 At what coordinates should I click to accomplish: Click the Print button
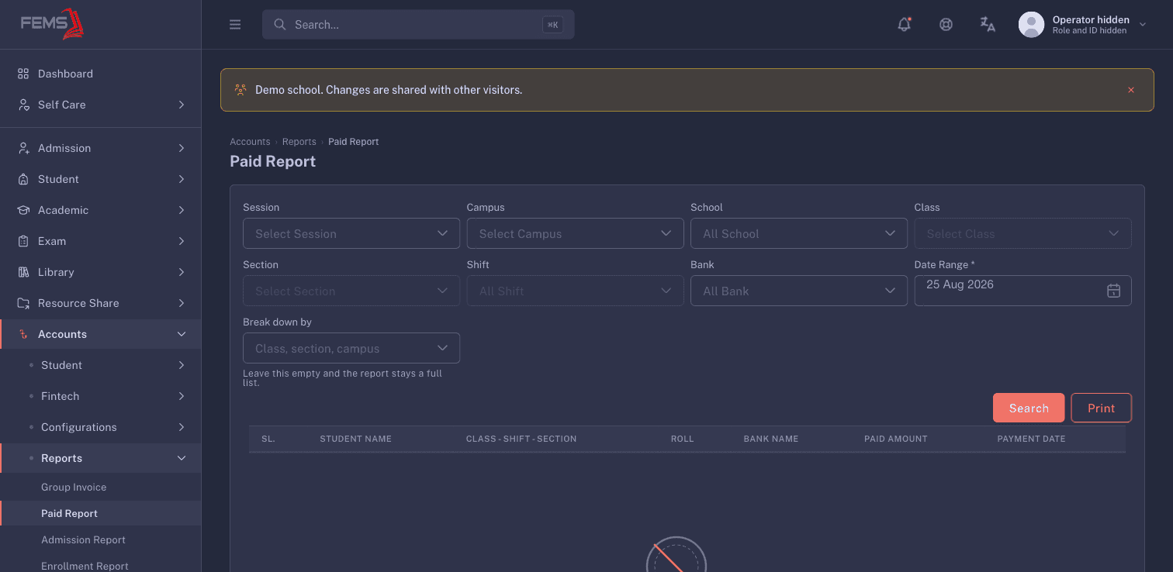coord(1101,408)
